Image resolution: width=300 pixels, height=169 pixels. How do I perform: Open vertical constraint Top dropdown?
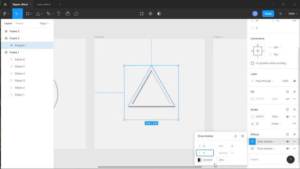(x=277, y=54)
